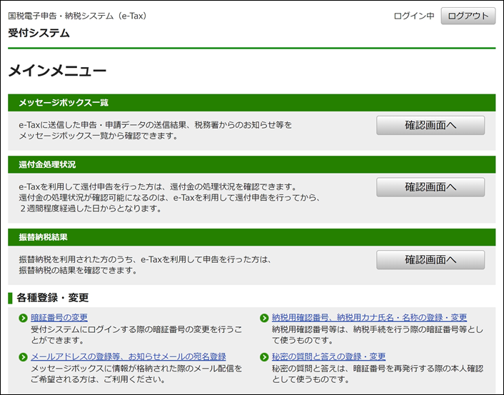Screen dimensions: 504x395
Task: Click the ログアウト button
Action: point(468,16)
